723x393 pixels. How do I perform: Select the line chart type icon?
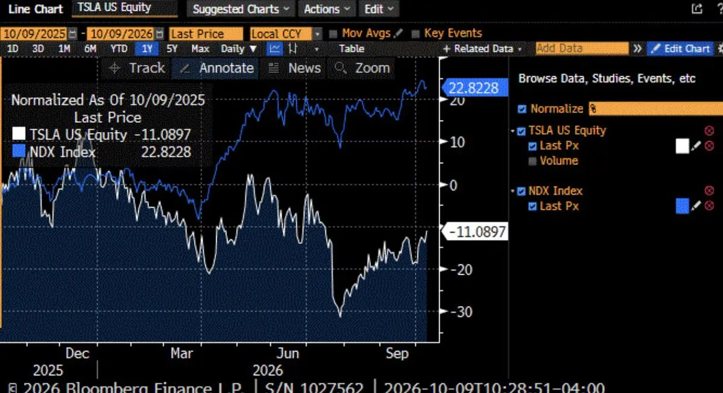point(274,48)
